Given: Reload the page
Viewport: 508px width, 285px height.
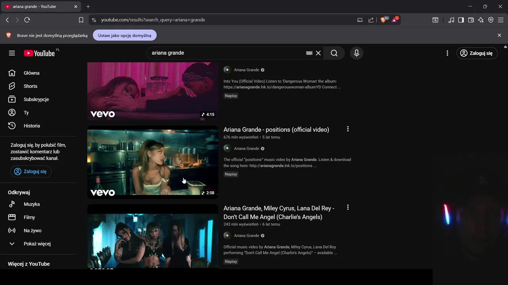Looking at the screenshot, I should [x=27, y=20].
